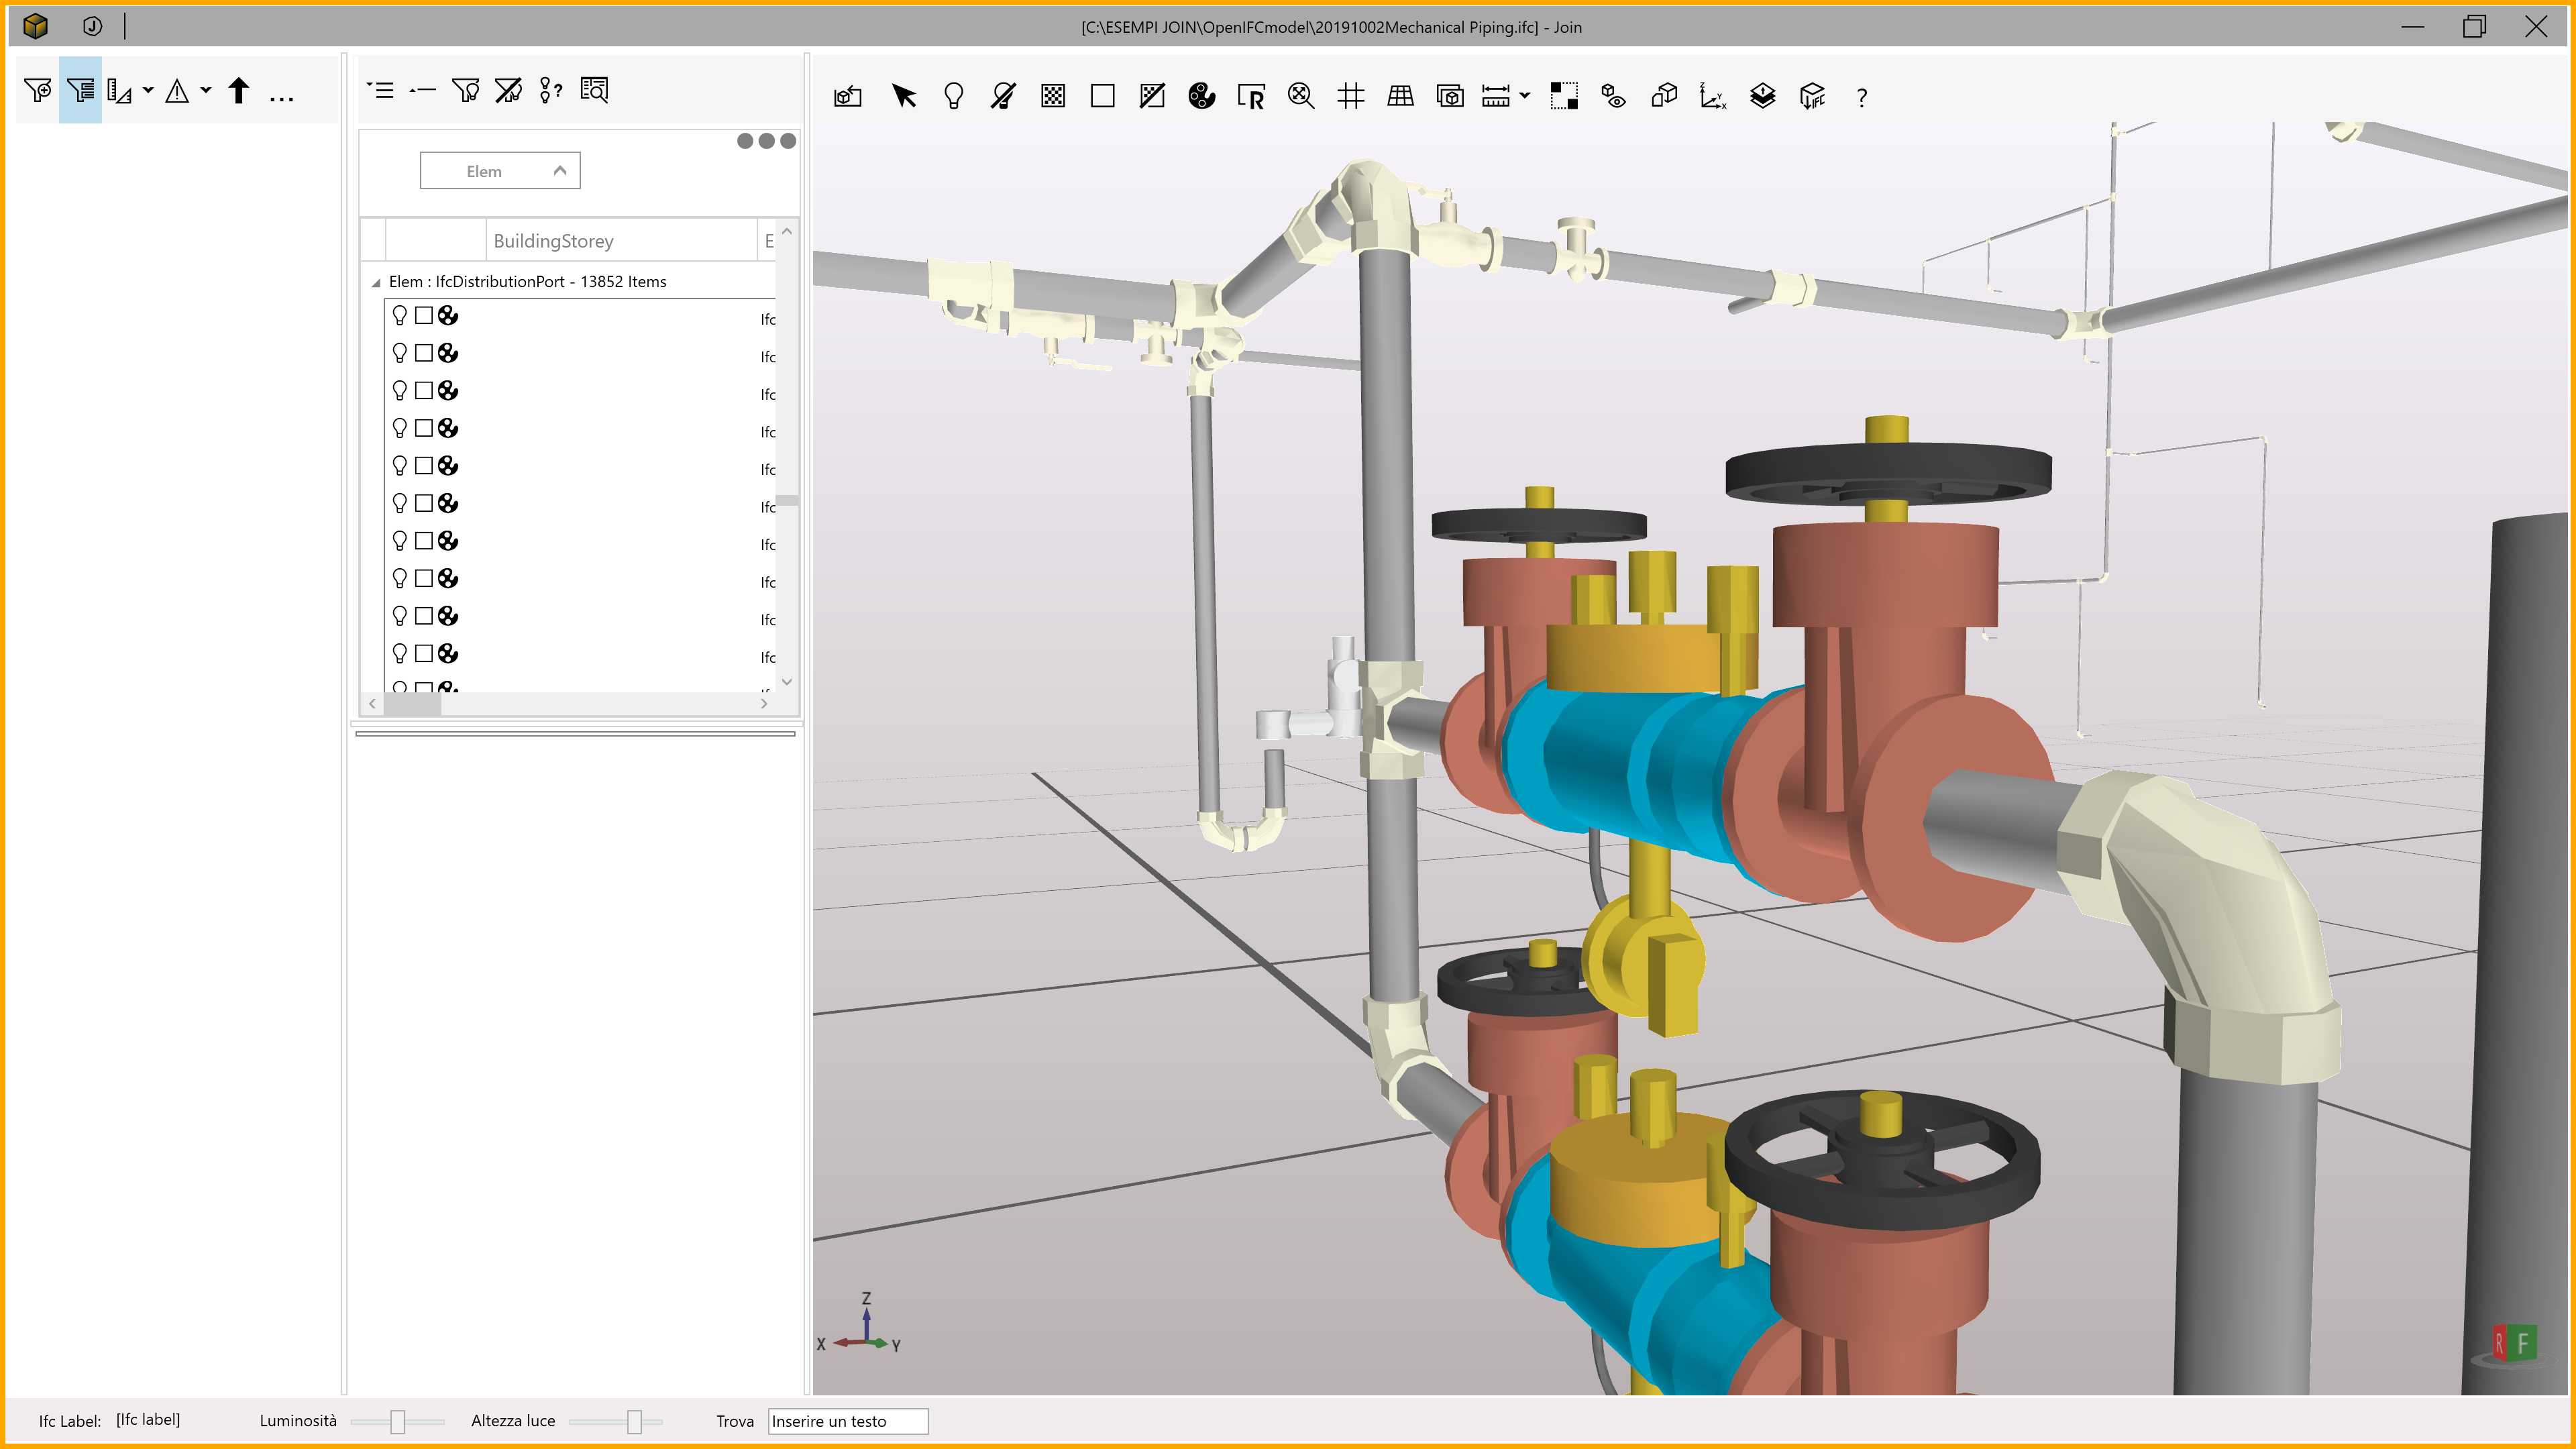Click the Trova search text field
The height and width of the screenshot is (1449, 2576).
(847, 1421)
